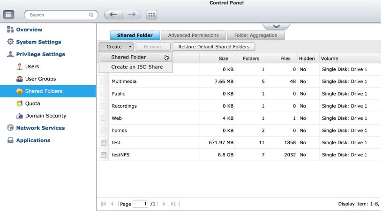Click the Remove button

pos(153,47)
